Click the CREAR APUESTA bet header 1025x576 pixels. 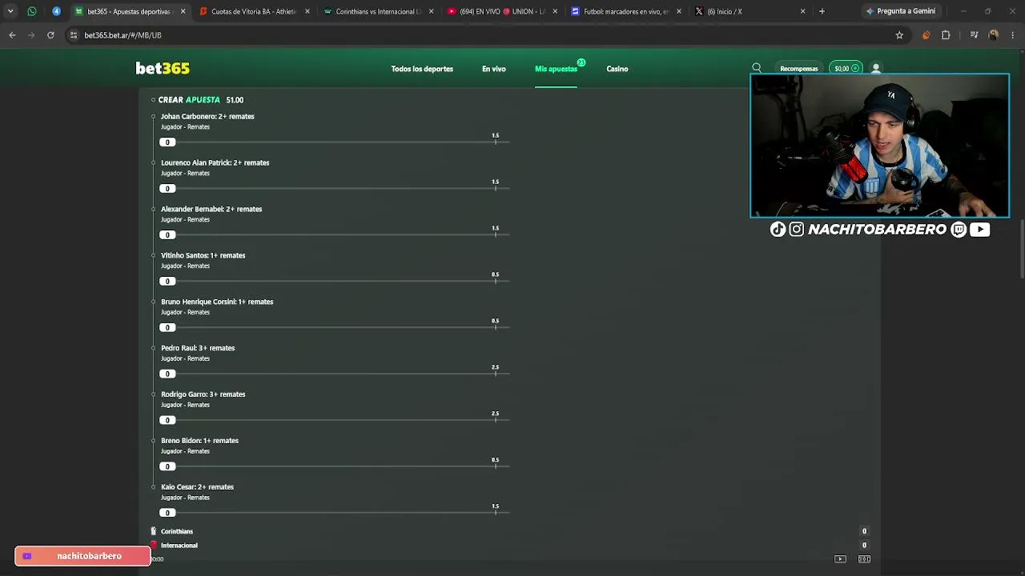201,100
